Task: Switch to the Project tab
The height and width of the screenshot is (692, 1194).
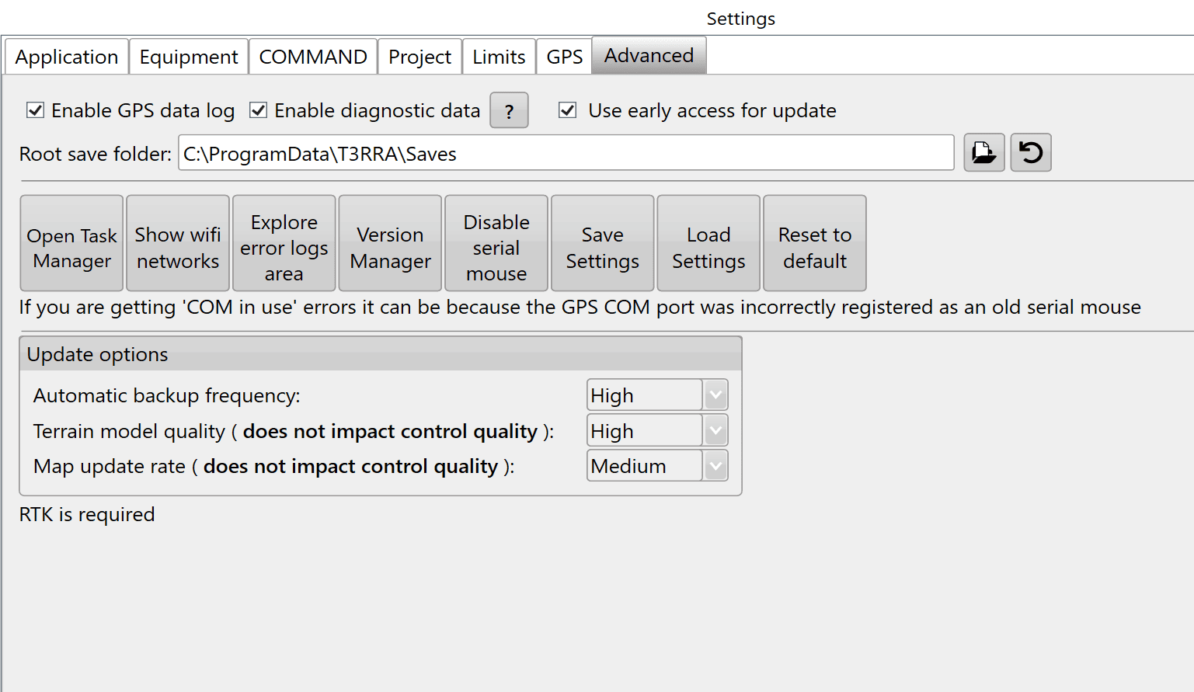Action: tap(419, 57)
